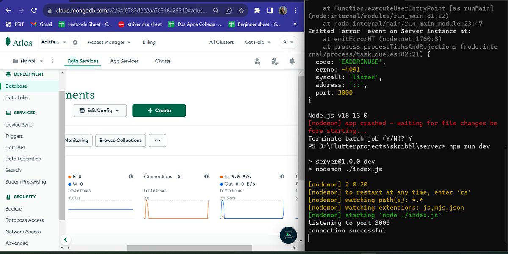The image size is (508, 254).
Task: Reload the MongoDB Atlas page
Action: click(x=34, y=10)
